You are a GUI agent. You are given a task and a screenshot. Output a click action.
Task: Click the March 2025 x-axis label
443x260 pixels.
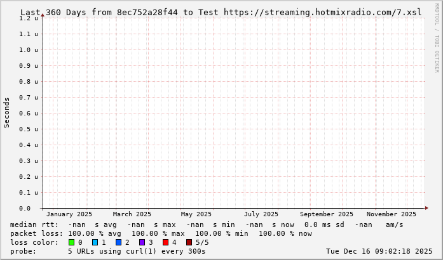(x=132, y=214)
